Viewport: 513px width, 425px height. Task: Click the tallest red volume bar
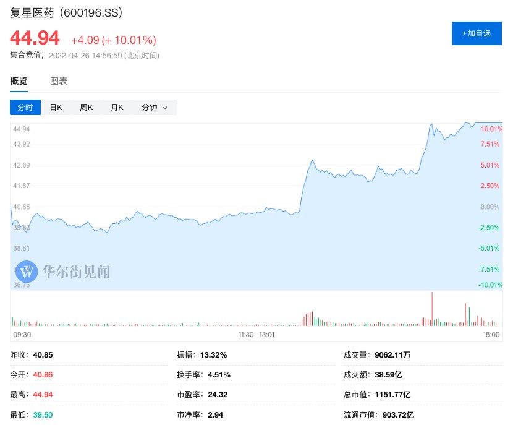tap(432, 309)
